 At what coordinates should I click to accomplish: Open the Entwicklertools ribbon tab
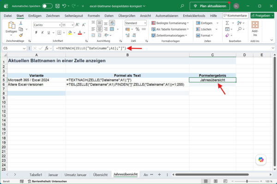pos(194,16)
